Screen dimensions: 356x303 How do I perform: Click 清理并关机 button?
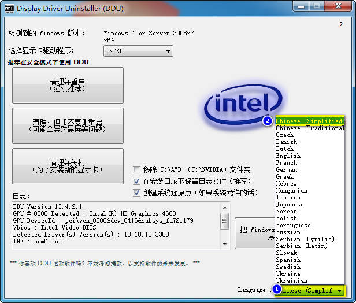click(68, 167)
